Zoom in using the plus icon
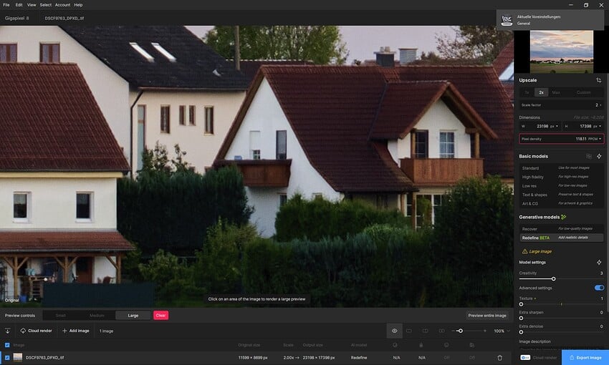609x365 pixels. point(485,331)
